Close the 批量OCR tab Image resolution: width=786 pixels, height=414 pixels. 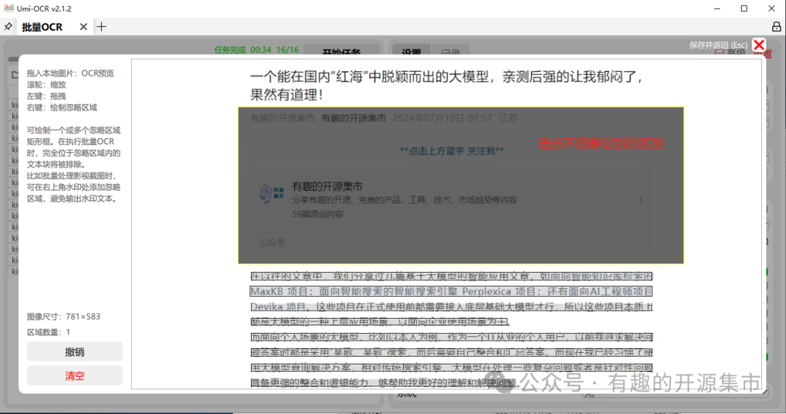click(x=83, y=27)
